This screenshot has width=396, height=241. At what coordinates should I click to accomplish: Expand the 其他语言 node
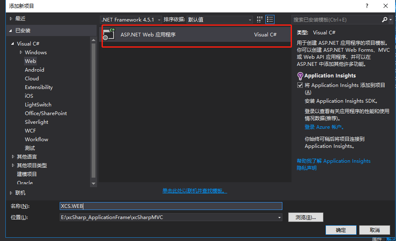(13, 157)
